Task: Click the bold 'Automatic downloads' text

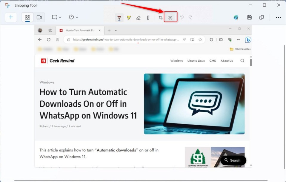Action: coord(116,150)
